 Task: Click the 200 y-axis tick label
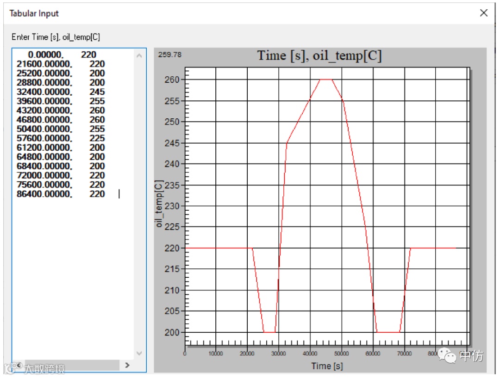pos(172,332)
